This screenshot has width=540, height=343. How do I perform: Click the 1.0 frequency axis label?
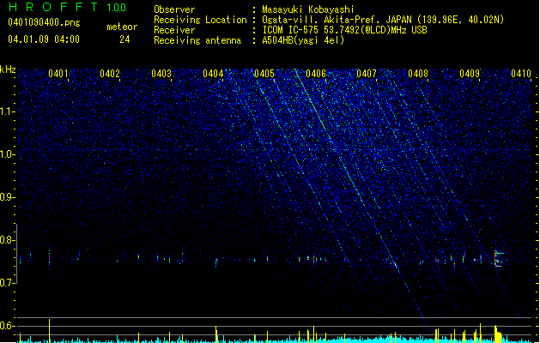click(x=8, y=154)
